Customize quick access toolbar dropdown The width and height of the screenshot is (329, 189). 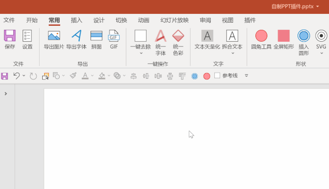pyautogui.click(x=247, y=76)
